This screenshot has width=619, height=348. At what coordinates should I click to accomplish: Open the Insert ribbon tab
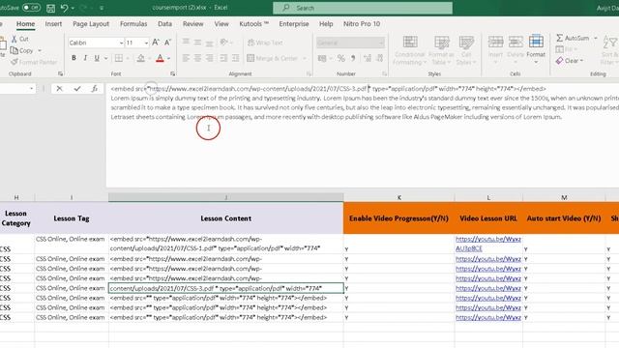click(x=53, y=24)
